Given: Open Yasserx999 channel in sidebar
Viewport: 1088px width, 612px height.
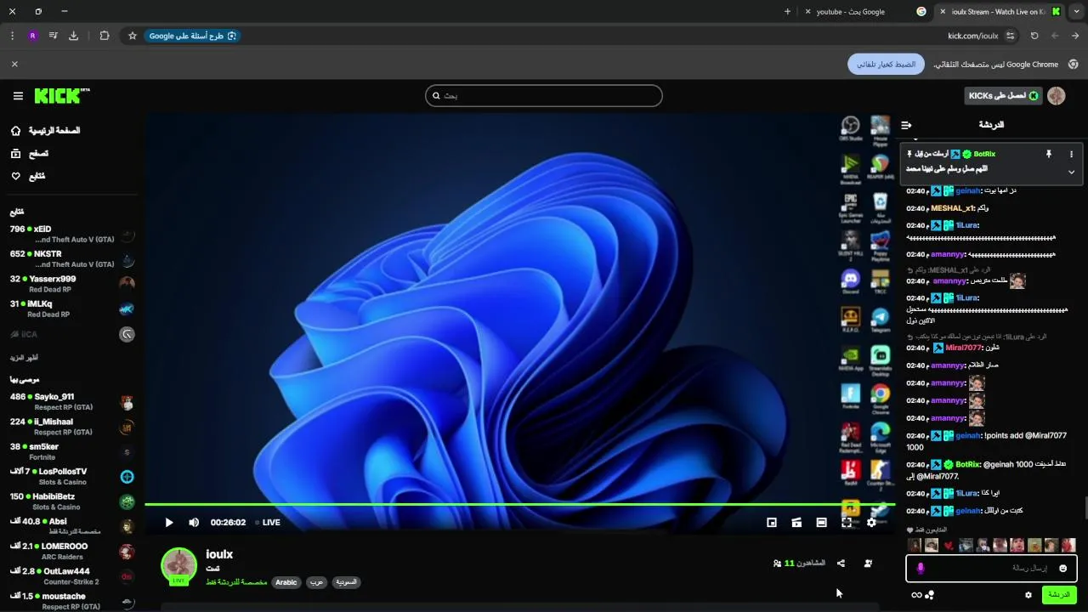Looking at the screenshot, I should tap(72, 284).
